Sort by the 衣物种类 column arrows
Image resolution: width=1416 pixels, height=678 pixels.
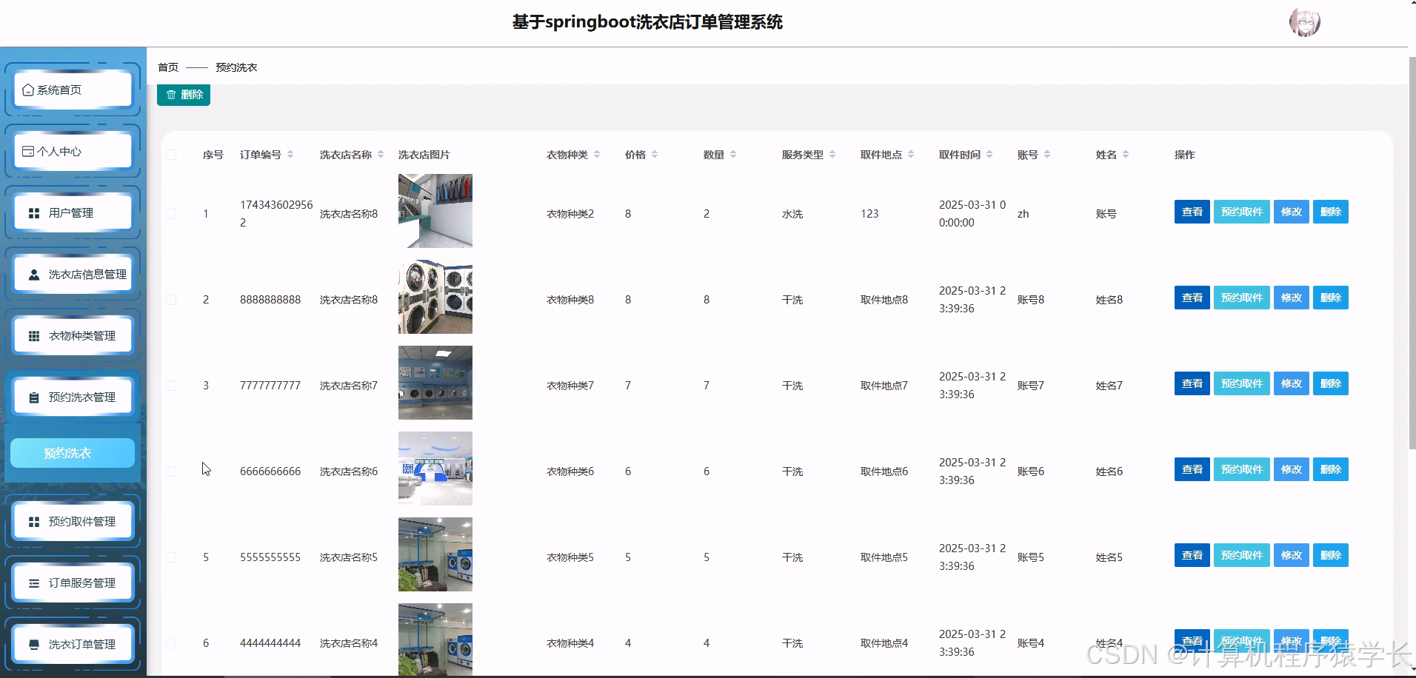click(597, 155)
